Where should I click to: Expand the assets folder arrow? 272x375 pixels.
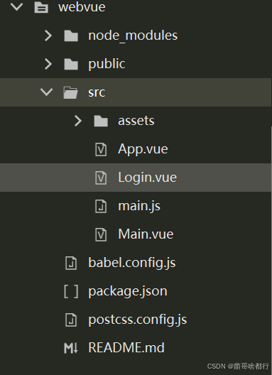click(x=78, y=121)
